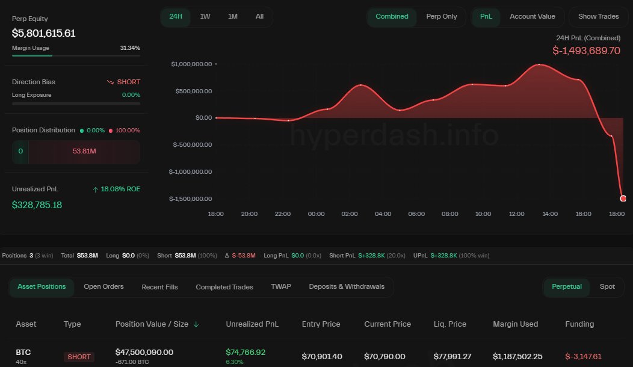Image resolution: width=633 pixels, height=367 pixels.
Task: Click the SHORT trend arrow icon beside Direction Bias
Action: 111,81
